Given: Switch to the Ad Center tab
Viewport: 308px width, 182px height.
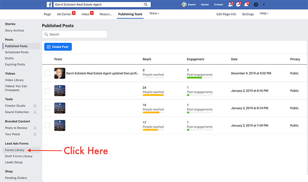Looking at the screenshot, I should pyautogui.click(x=65, y=14).
